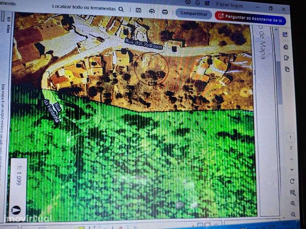Image resolution: width=306 pixels, height=229 pixels.
Task: Select the page 1 indicator box
Action: click(290, 137)
